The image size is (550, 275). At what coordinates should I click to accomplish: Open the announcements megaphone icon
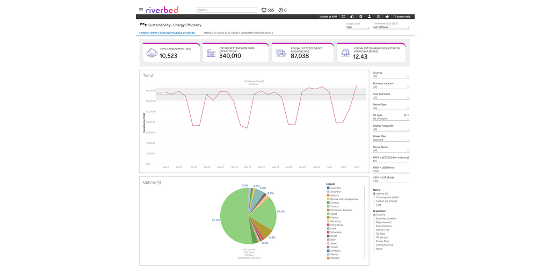click(387, 17)
